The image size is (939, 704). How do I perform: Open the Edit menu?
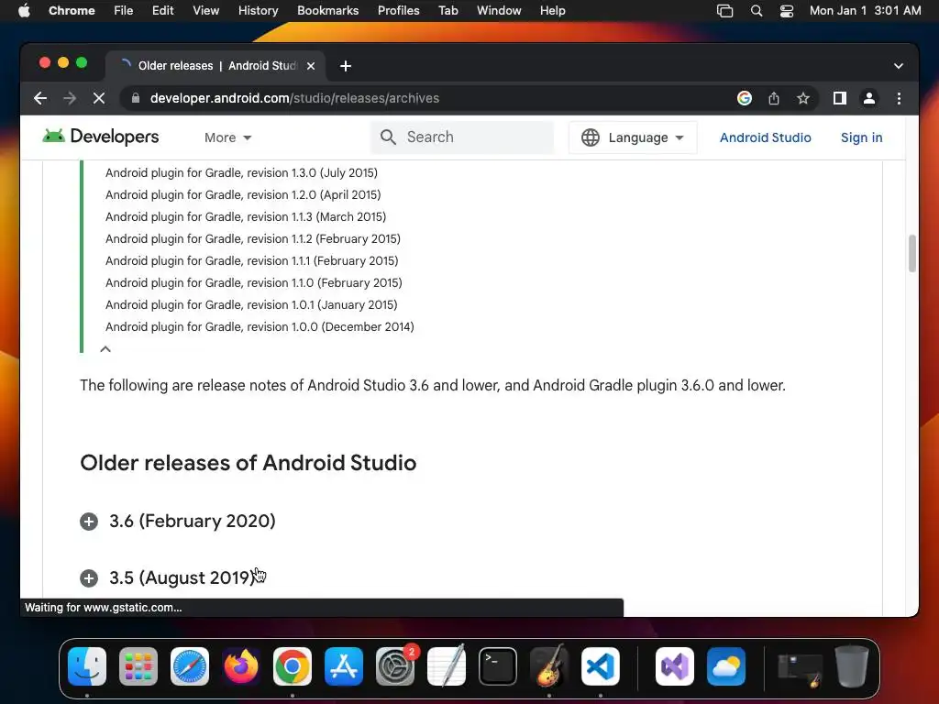pyautogui.click(x=162, y=11)
